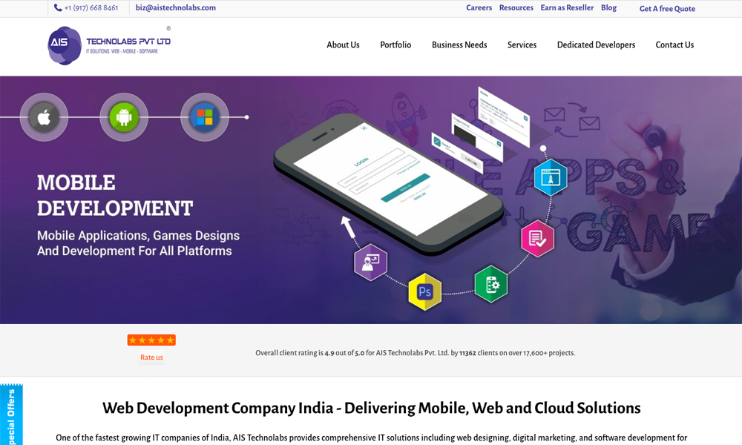
Task: Click the pink checklist hexagon icon
Action: 537,239
